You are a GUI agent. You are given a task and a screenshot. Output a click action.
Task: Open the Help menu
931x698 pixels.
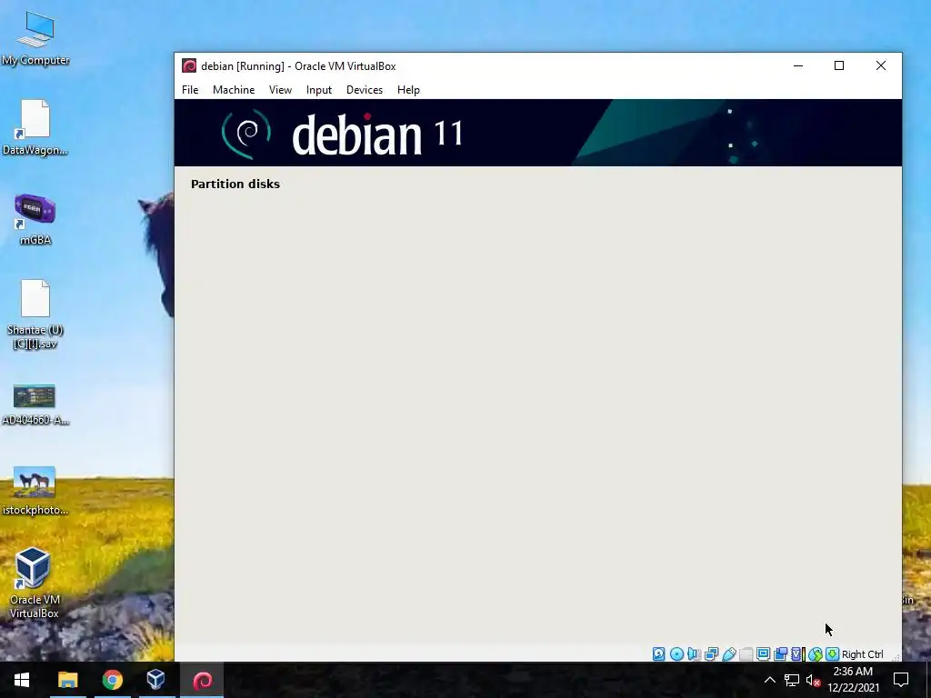pyautogui.click(x=408, y=90)
